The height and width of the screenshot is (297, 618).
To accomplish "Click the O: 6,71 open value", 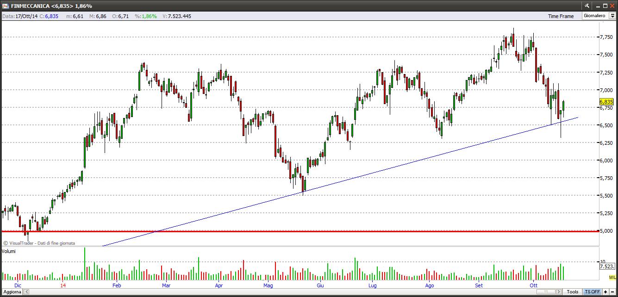I will pos(120,16).
